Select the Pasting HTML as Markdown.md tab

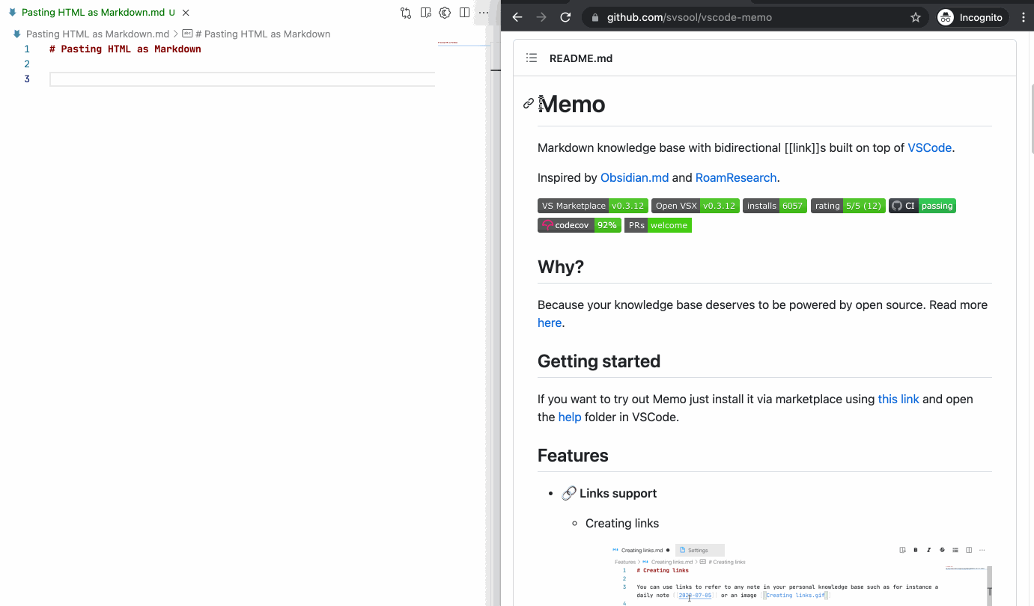99,13
